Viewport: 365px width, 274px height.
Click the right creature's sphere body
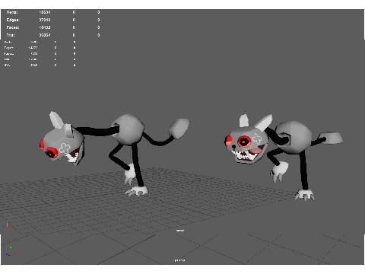tap(294, 137)
